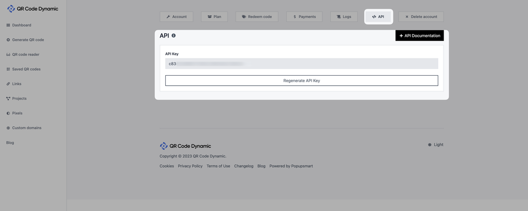Click the Saved QR codes icon
528x211 pixels.
(8, 69)
